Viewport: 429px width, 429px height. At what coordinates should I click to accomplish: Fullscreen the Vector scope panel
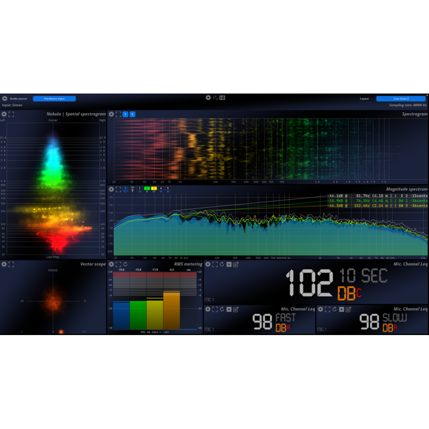[12, 264]
